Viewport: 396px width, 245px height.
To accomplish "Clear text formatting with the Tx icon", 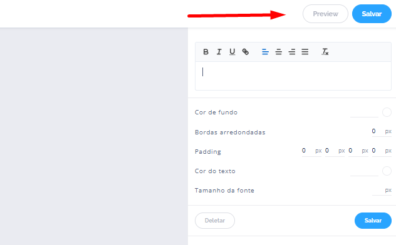I will [x=325, y=52].
